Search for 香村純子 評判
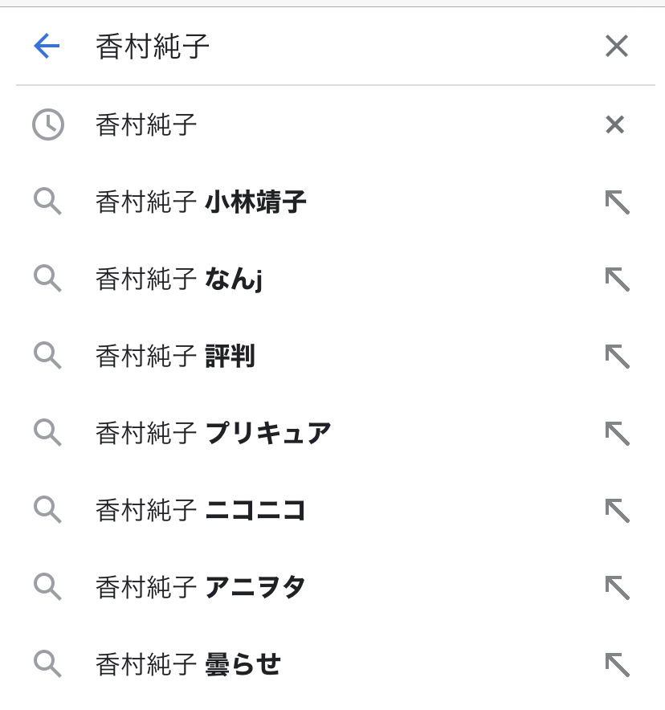 pyautogui.click(x=175, y=356)
